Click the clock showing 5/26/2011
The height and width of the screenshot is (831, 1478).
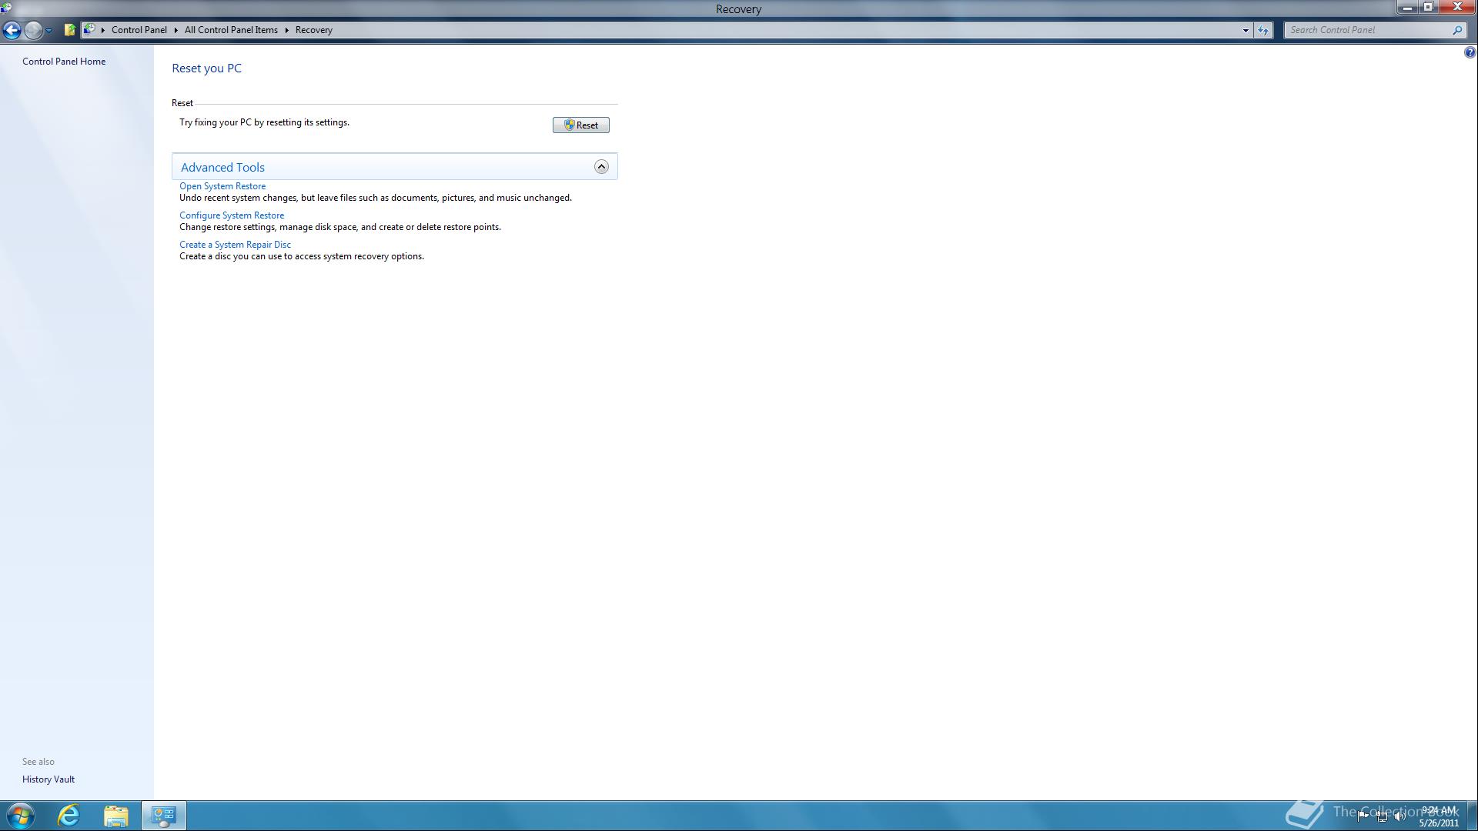coord(1439,816)
